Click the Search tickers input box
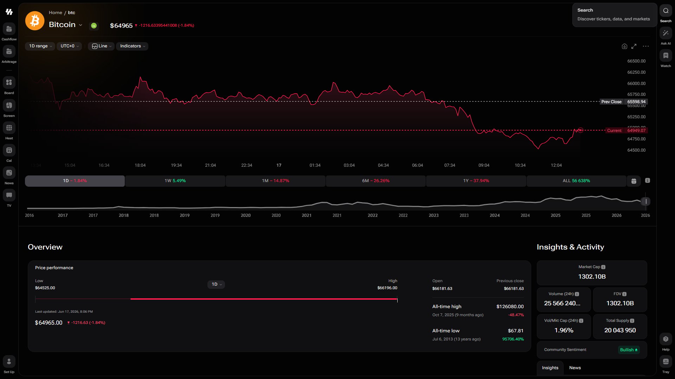The height and width of the screenshot is (379, 675). 615,15
